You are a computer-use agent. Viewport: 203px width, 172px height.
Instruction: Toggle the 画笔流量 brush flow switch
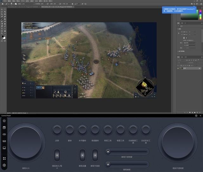click(x=82, y=155)
